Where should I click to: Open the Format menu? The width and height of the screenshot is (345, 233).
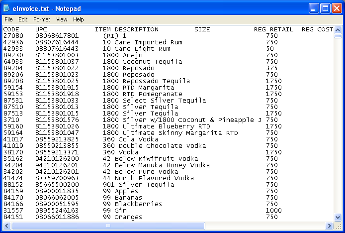pyautogui.click(x=42, y=19)
